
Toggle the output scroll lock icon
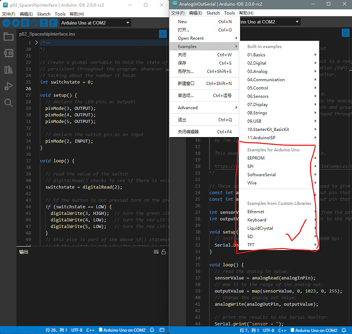pyautogui.click(x=164, y=252)
